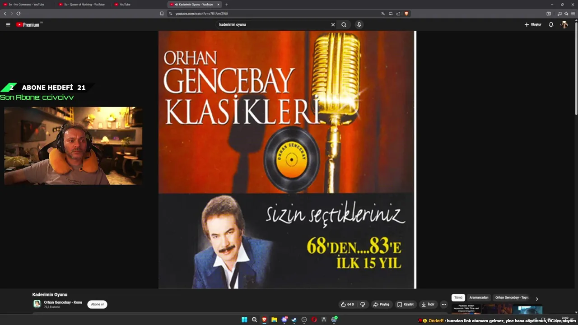The image size is (578, 325).
Task: Open more actions three-dot menu
Action: coord(444,304)
